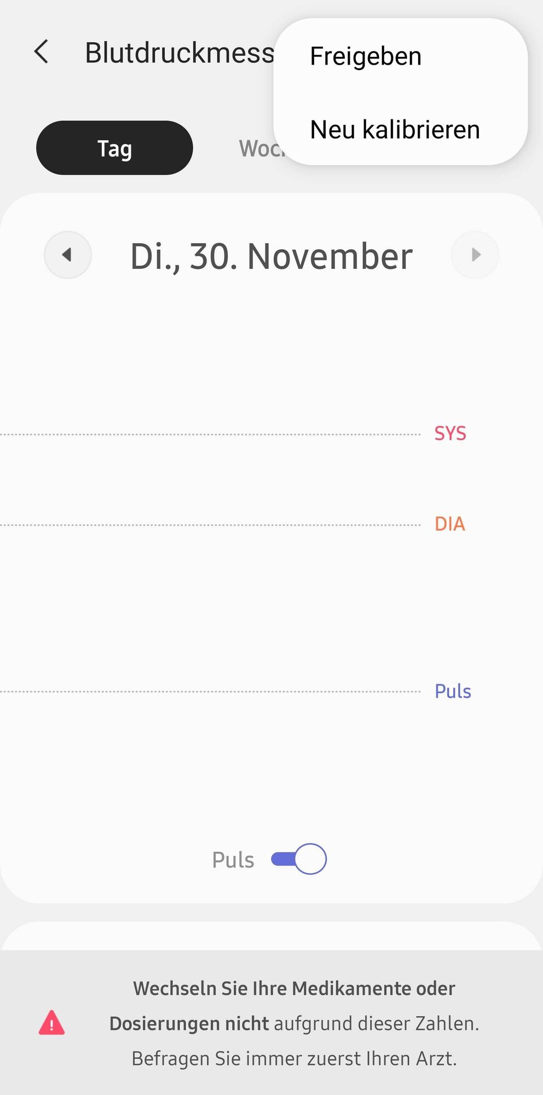
Task: Click the DIA dotted reference line
Action: 210,525
